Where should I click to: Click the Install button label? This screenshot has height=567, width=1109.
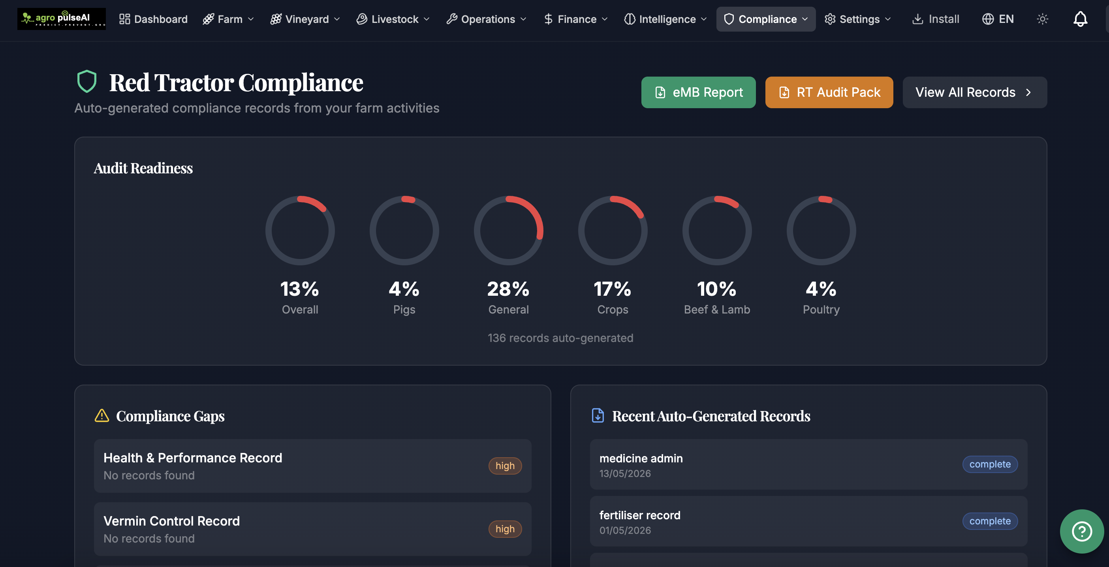944,19
